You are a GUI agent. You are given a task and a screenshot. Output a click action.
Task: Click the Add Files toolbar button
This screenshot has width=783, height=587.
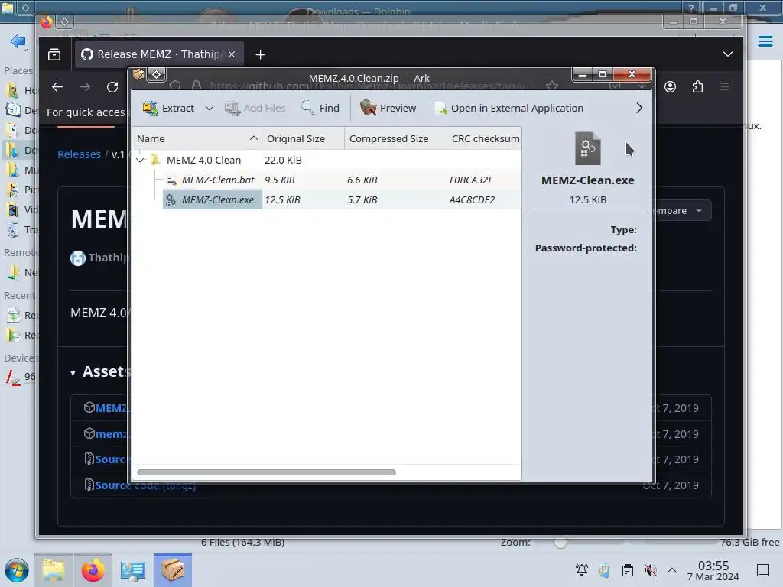tap(255, 108)
